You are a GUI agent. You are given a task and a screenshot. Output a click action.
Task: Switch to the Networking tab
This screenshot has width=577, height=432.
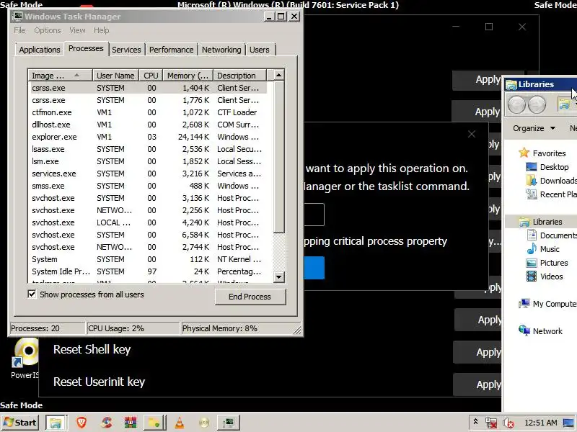221,50
